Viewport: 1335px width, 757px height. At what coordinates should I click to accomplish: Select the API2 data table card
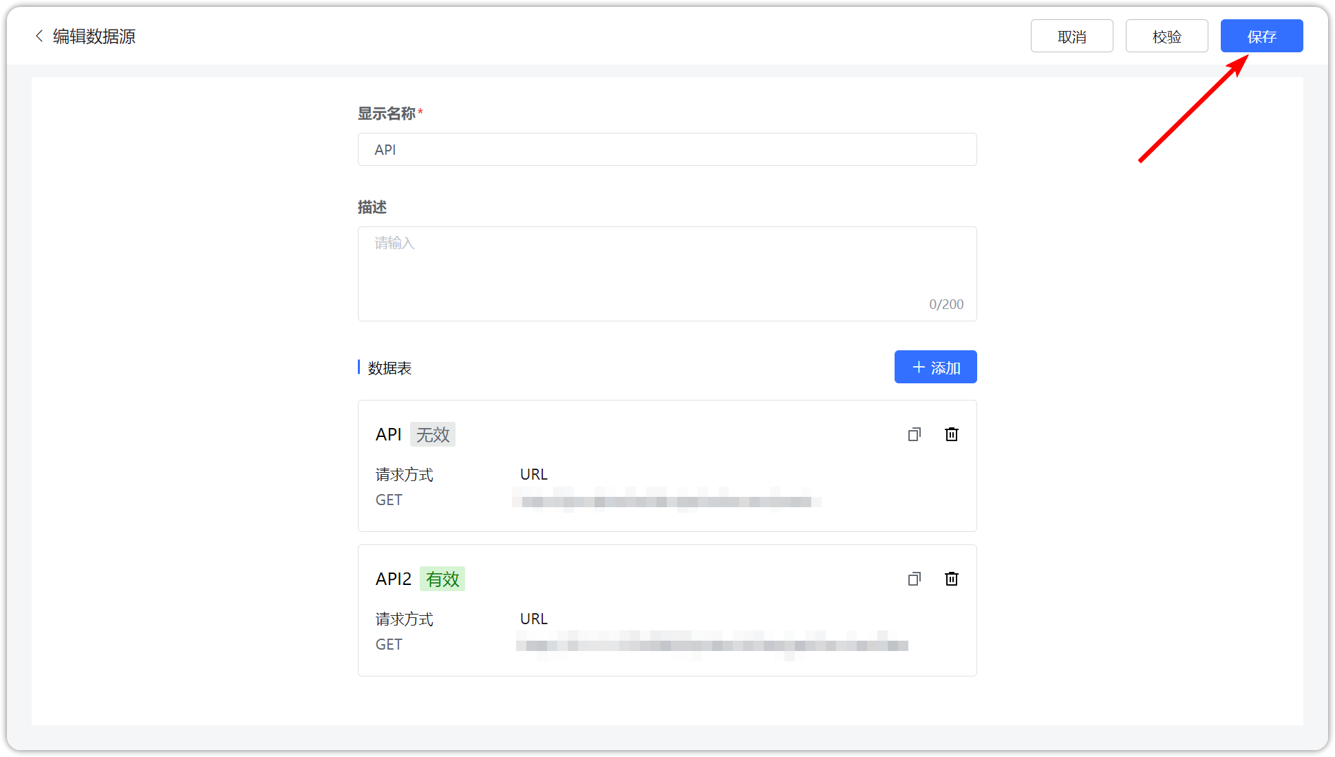tap(667, 610)
